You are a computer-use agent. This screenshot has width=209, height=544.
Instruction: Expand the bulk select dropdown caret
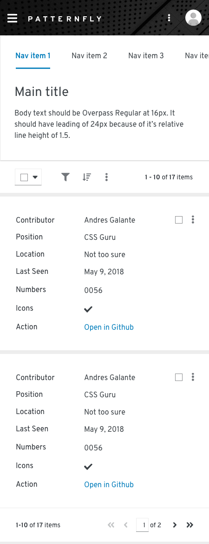pyautogui.click(x=35, y=177)
